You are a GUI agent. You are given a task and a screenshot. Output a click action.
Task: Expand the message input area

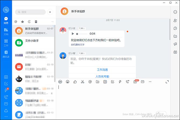pos(167,82)
